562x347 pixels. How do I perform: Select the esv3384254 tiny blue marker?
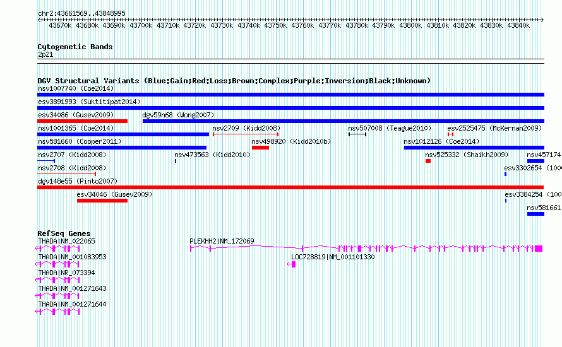(506, 201)
